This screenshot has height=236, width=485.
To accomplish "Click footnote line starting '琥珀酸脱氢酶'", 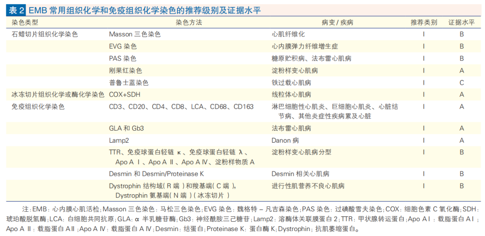I will tap(242, 219).
